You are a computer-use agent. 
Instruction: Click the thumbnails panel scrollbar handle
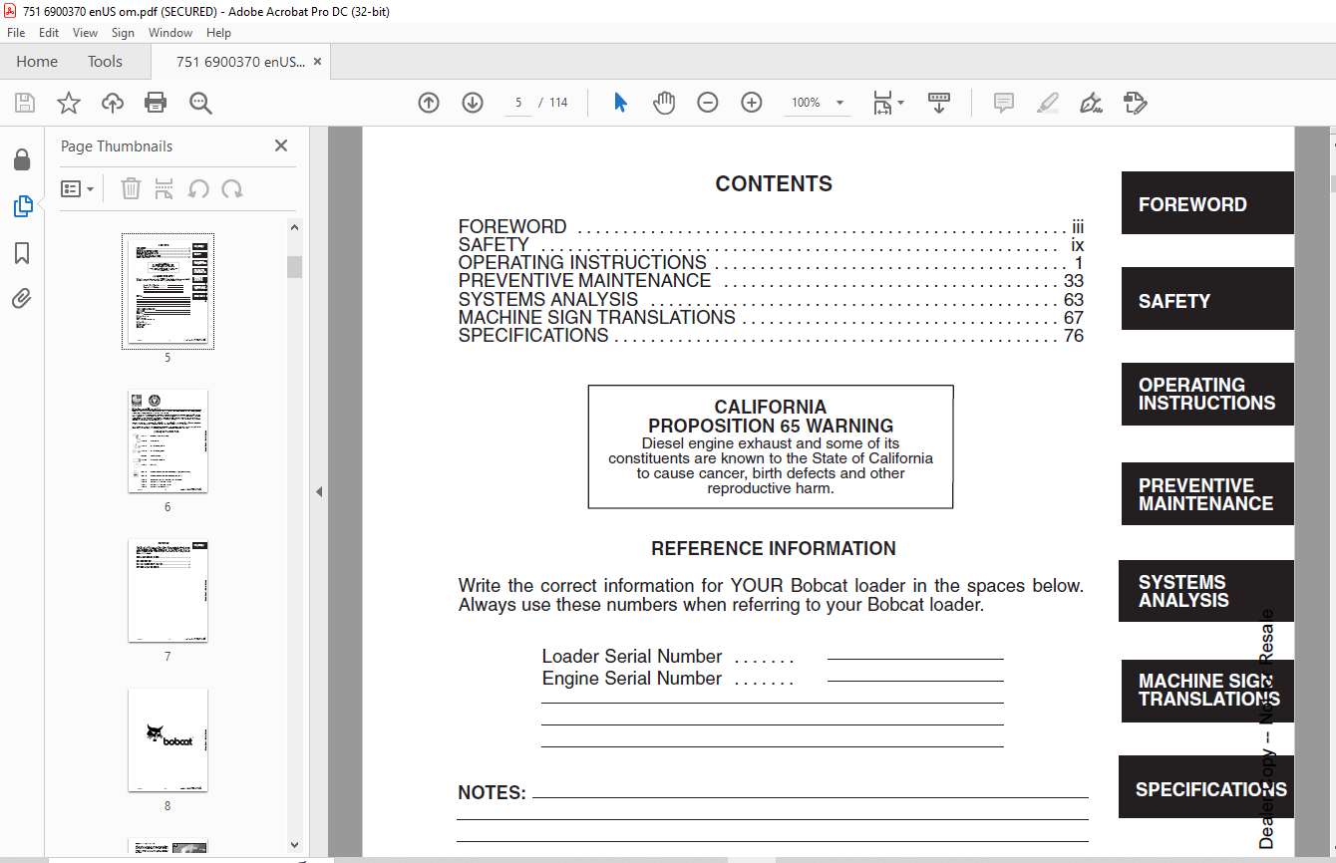(294, 267)
